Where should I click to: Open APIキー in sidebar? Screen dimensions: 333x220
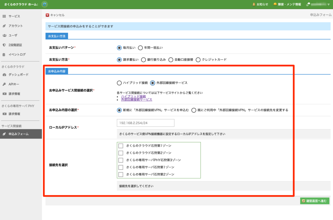pyautogui.click(x=14, y=84)
